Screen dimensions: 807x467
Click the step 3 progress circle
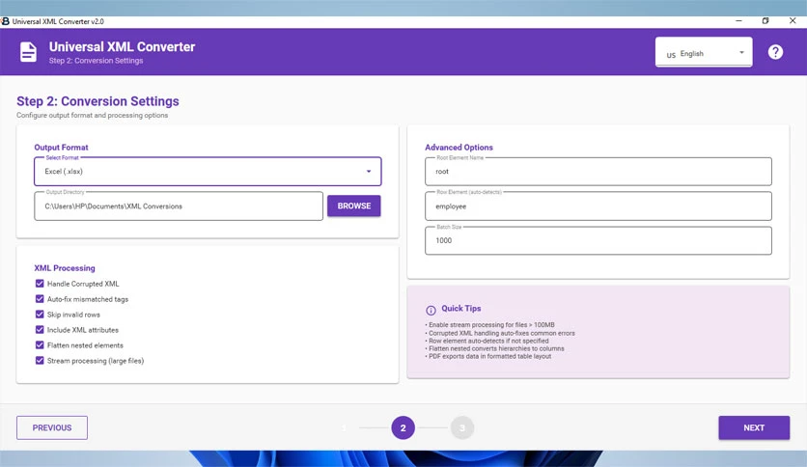(x=462, y=427)
